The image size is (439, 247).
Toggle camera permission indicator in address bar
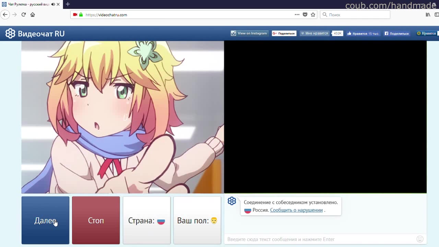point(75,15)
